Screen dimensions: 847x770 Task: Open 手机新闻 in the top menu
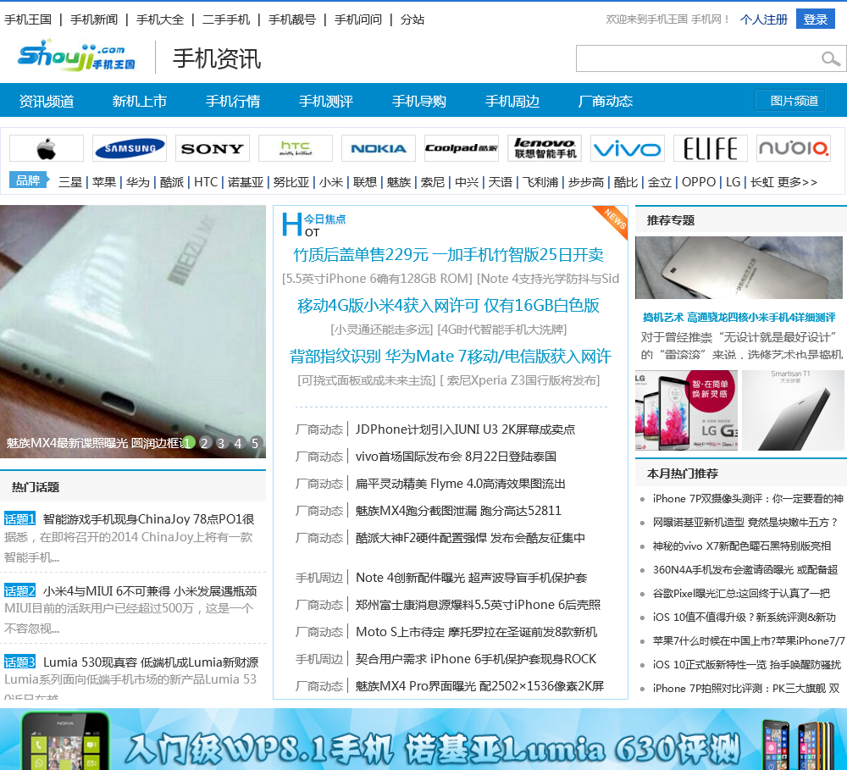point(94,19)
